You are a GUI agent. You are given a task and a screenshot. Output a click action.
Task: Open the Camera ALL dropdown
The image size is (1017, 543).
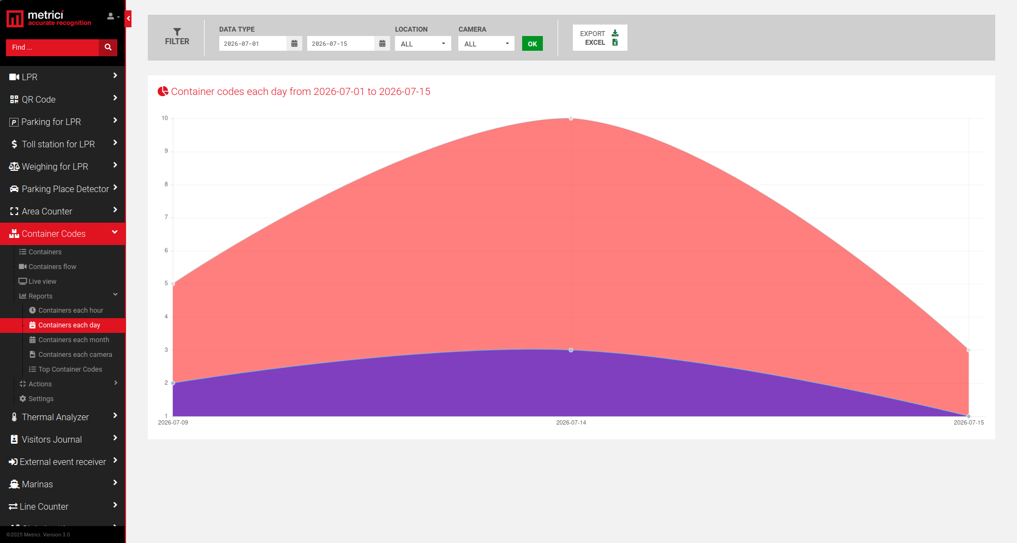(x=486, y=44)
